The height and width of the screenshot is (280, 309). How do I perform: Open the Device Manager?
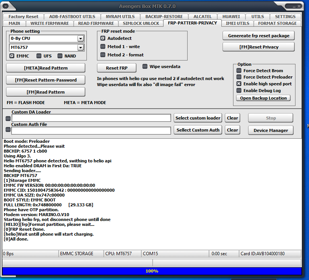[x=271, y=130]
